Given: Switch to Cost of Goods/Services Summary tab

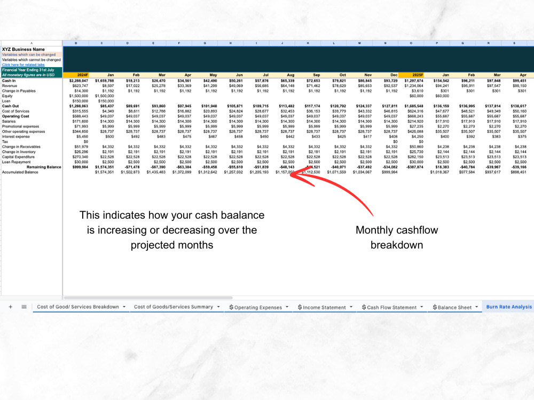Looking at the screenshot, I should [x=174, y=307].
